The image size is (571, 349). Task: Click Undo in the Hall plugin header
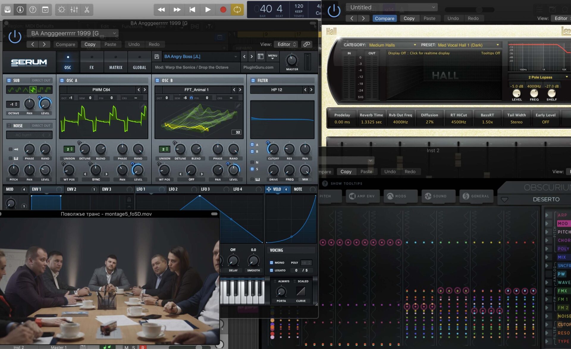pyautogui.click(x=453, y=18)
